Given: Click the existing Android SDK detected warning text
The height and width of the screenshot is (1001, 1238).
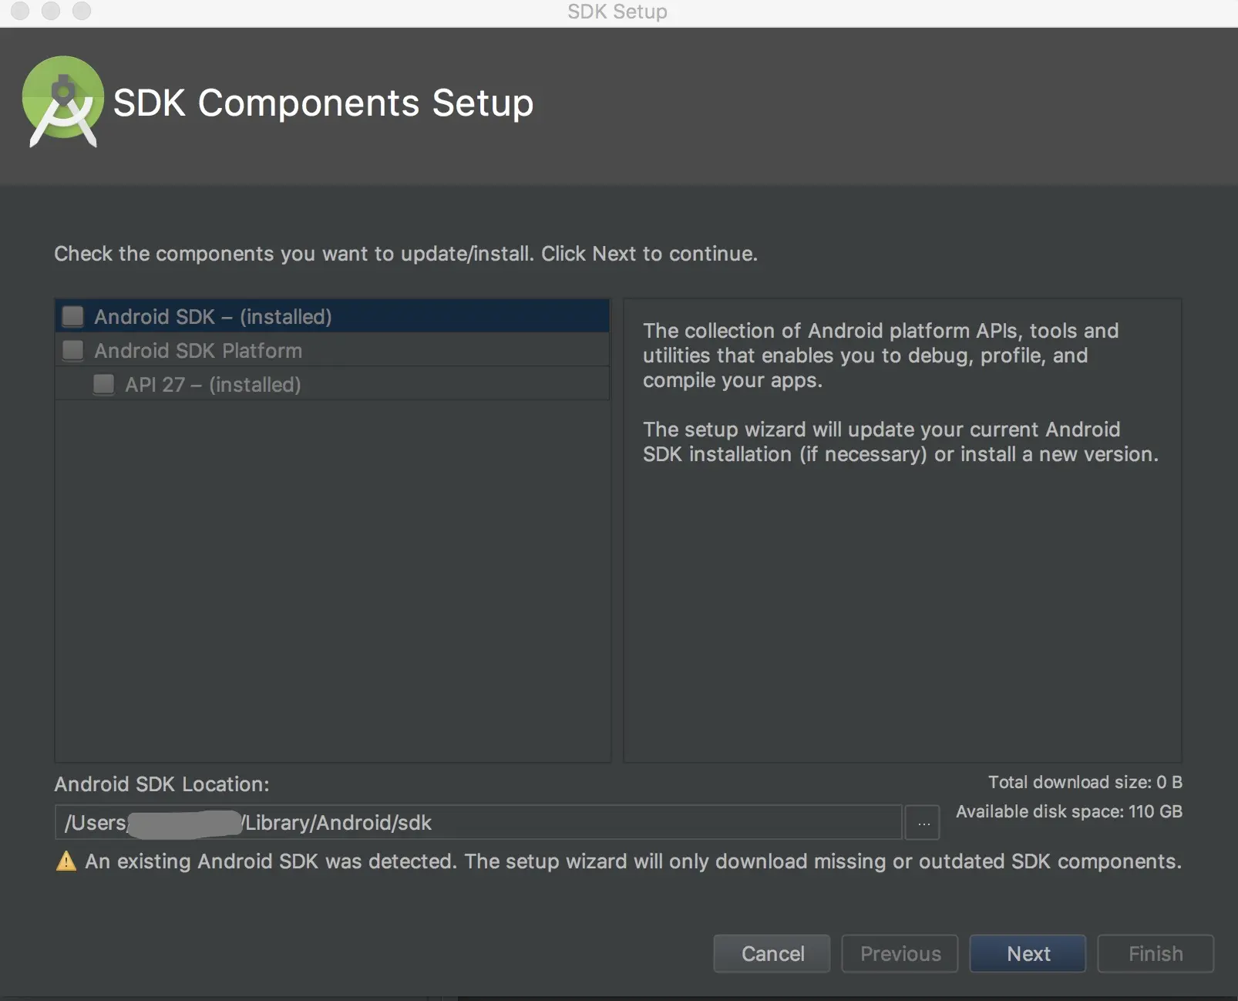Looking at the screenshot, I should 633,861.
